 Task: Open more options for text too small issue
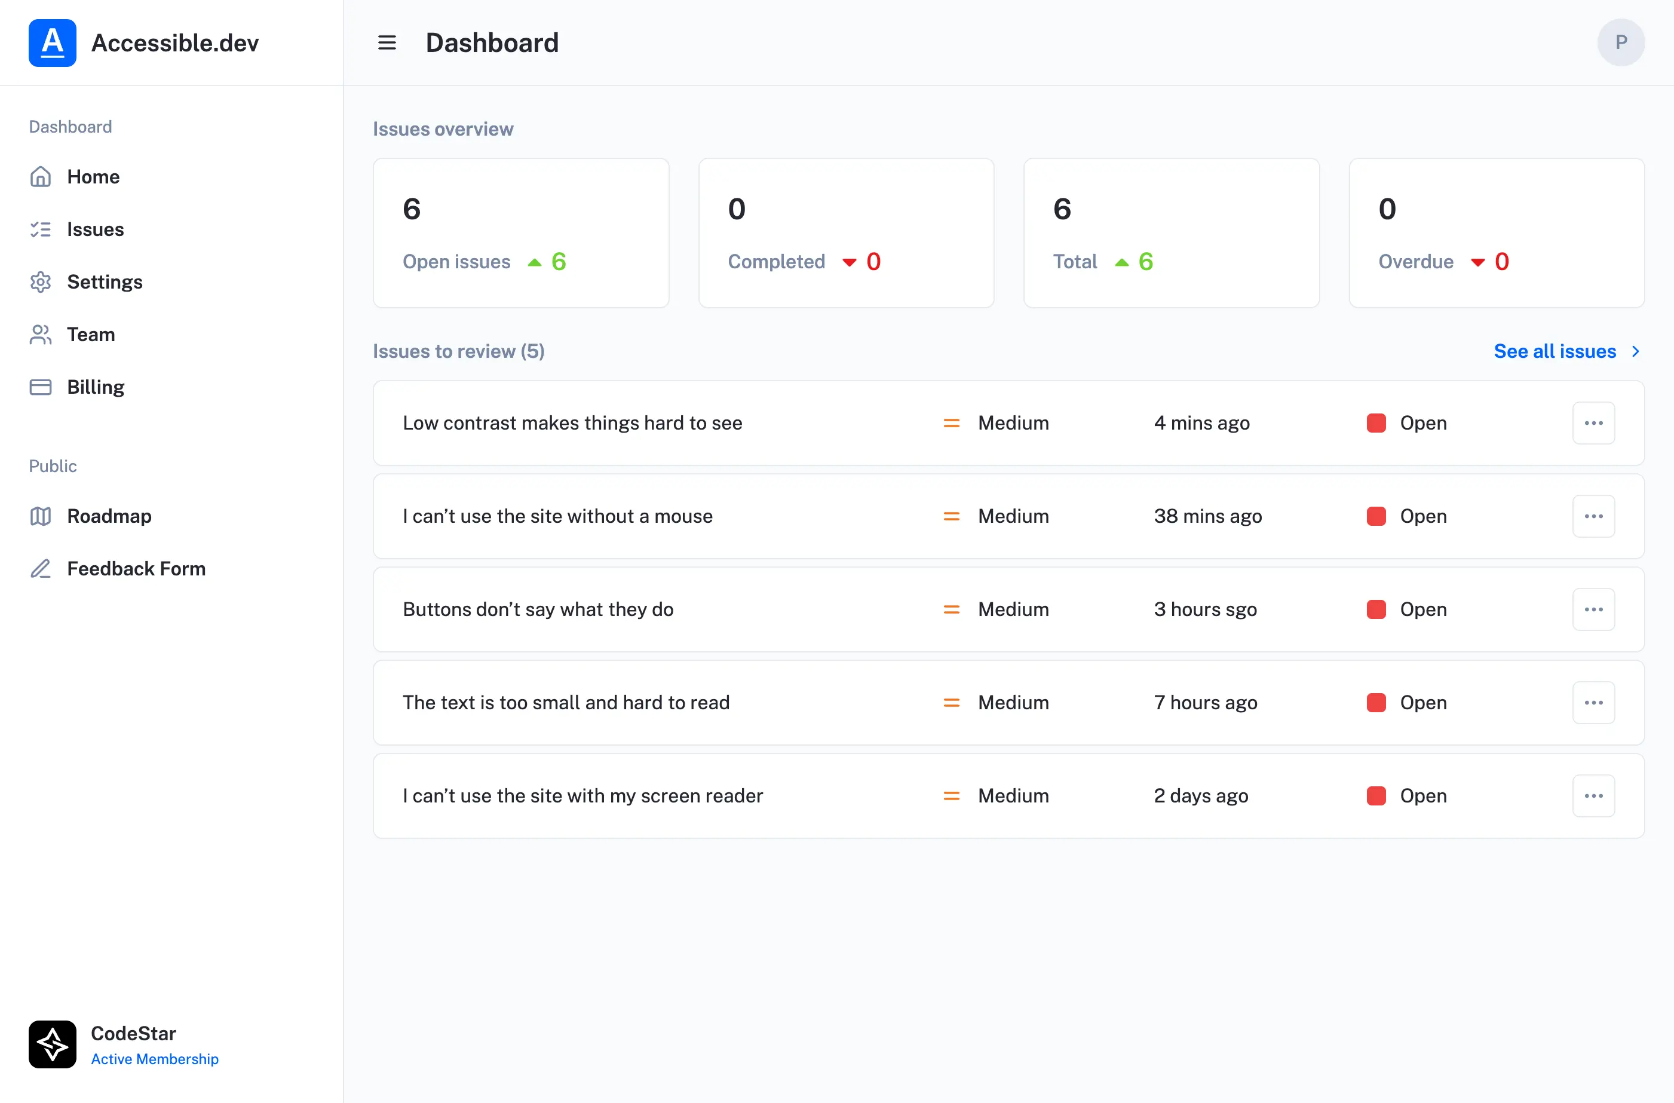click(1593, 703)
